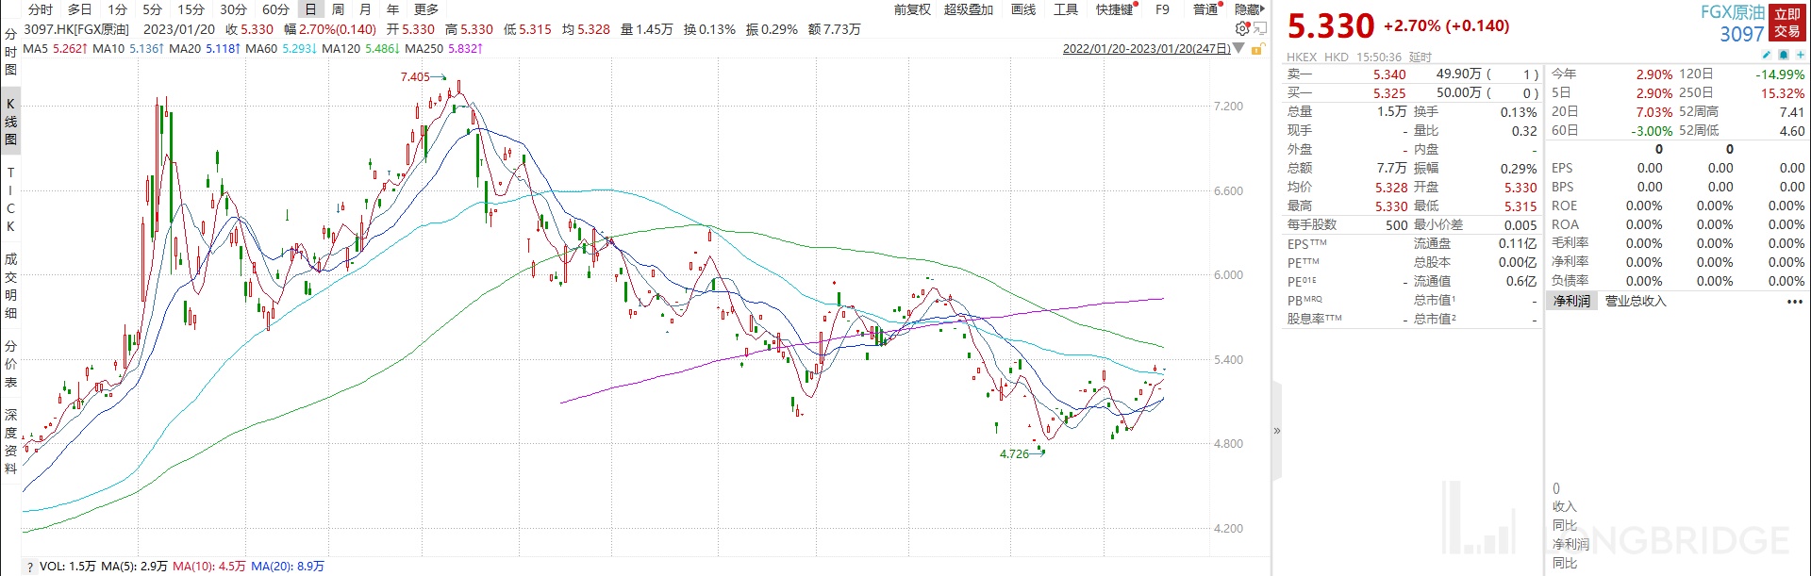Open the TICK vertical sidebar tab
This screenshot has width=1811, height=576.
(10, 199)
